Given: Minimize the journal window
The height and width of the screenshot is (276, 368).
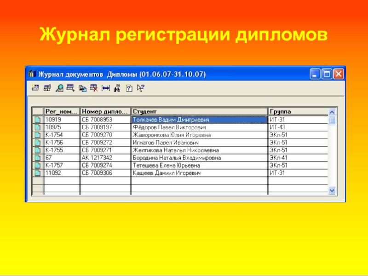Looking at the screenshot, I should [x=315, y=74].
